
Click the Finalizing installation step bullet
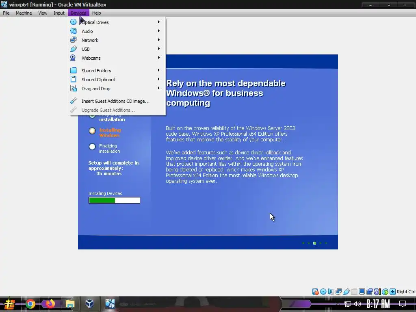pos(92,146)
